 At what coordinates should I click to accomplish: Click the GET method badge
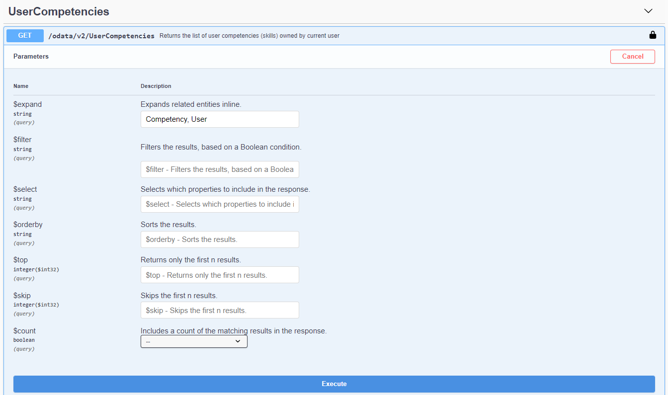click(x=25, y=36)
